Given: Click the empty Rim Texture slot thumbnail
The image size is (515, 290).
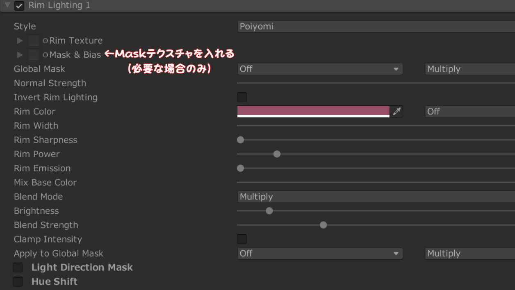Looking at the screenshot, I should coord(34,40).
